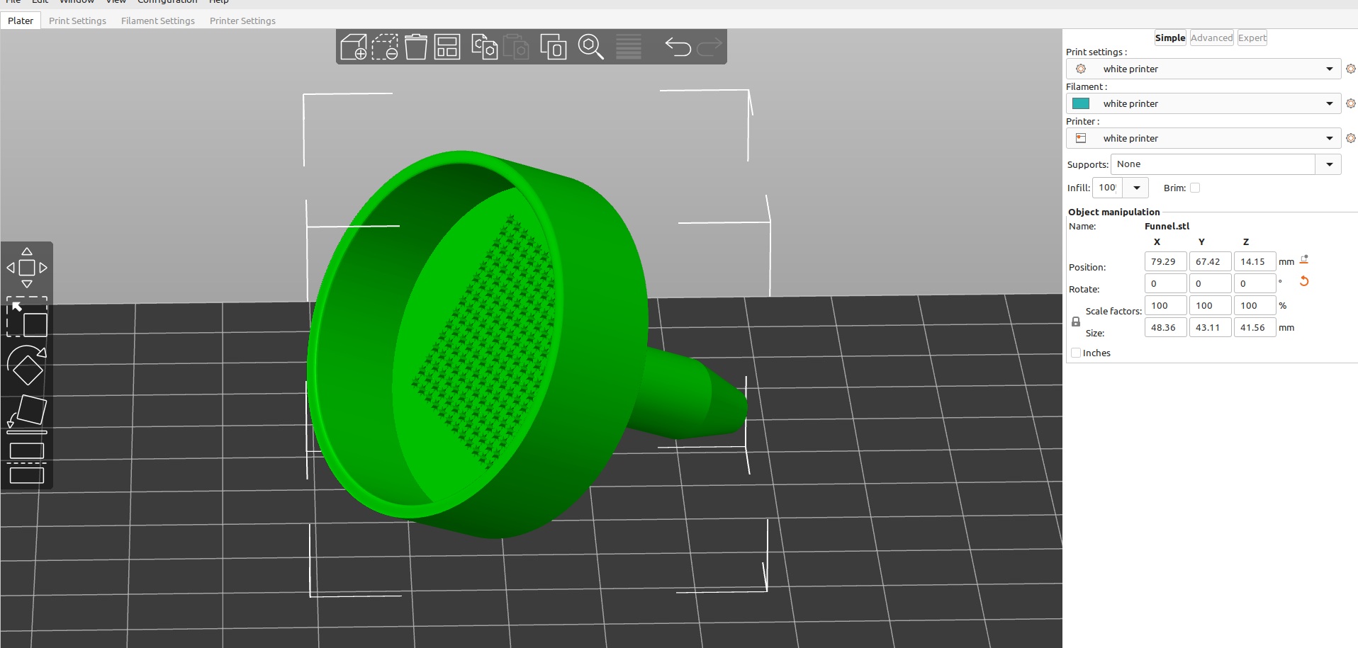Open the Filament preset dropdown

click(1203, 103)
